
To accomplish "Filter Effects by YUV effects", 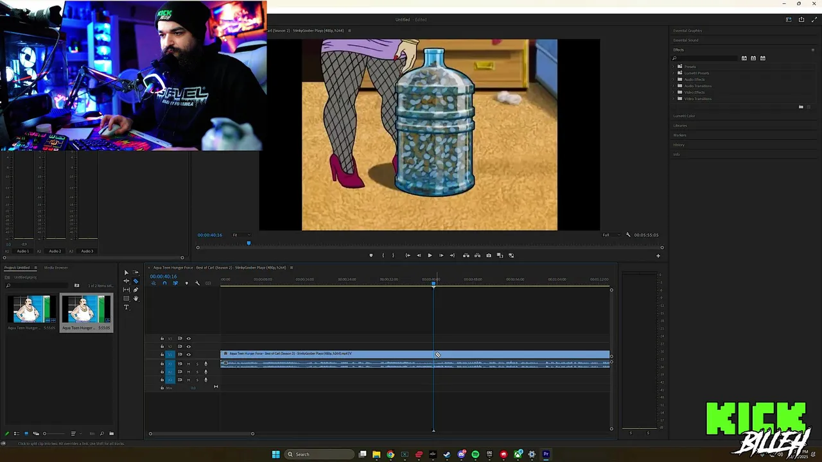I will point(763,58).
